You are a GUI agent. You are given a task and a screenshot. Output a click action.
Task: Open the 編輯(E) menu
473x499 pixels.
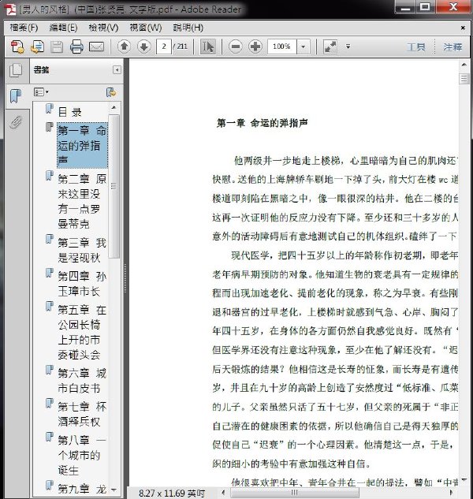(x=63, y=28)
